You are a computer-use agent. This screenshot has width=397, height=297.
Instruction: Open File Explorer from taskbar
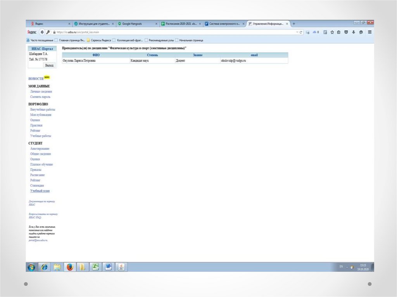[x=57, y=267]
